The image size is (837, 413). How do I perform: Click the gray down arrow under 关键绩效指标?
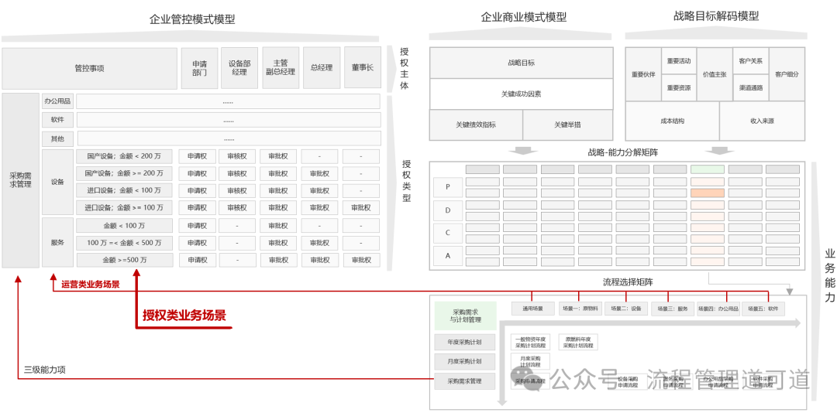click(524, 150)
